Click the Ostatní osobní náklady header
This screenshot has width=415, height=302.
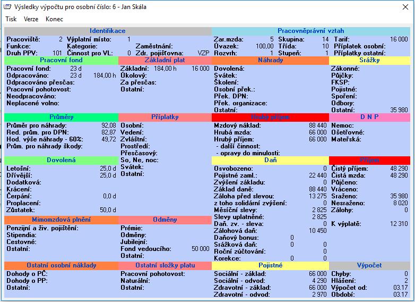[x=61, y=265]
